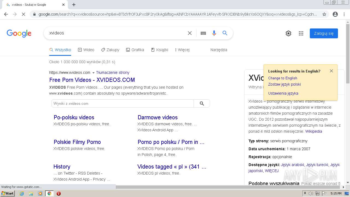350x197 pixels.
Task: Click the browser forward arrow
Action: pyautogui.click(x=15, y=14)
